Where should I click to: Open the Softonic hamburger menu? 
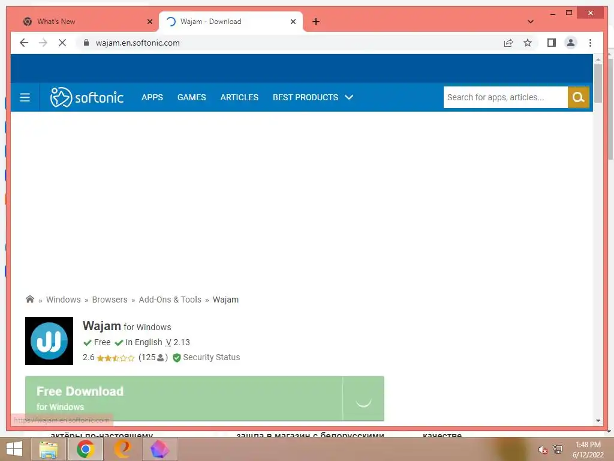25,97
